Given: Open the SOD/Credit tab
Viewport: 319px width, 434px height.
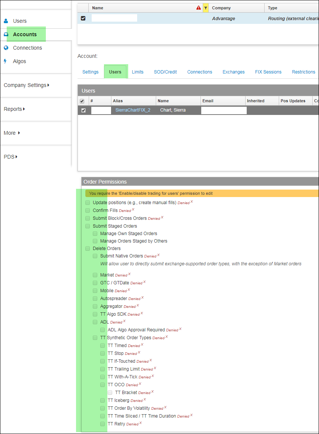Looking at the screenshot, I should (165, 72).
